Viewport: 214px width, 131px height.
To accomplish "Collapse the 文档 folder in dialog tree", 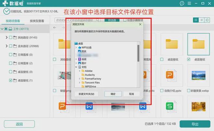I will click(x=76, y=67).
